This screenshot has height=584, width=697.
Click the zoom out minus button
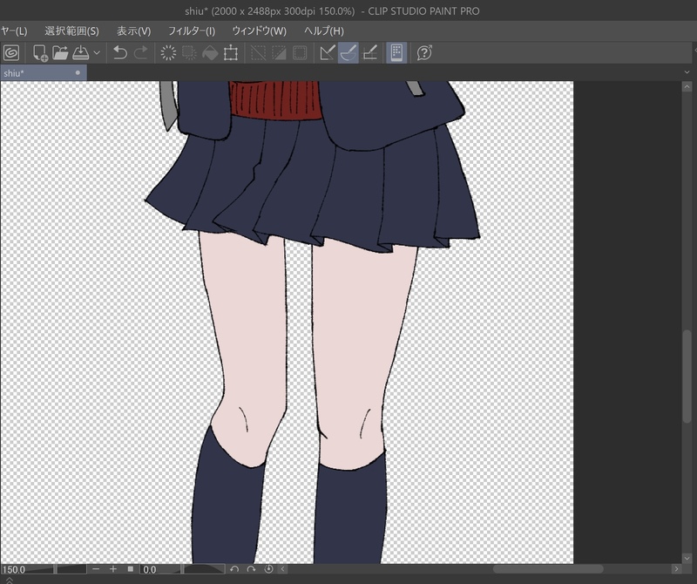click(x=96, y=569)
